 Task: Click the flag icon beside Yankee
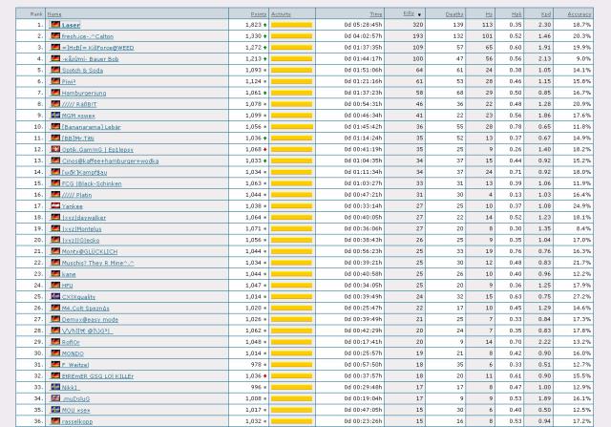click(55, 205)
